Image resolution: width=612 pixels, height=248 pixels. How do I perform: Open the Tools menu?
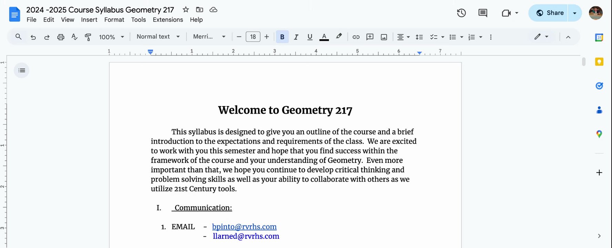pyautogui.click(x=138, y=20)
